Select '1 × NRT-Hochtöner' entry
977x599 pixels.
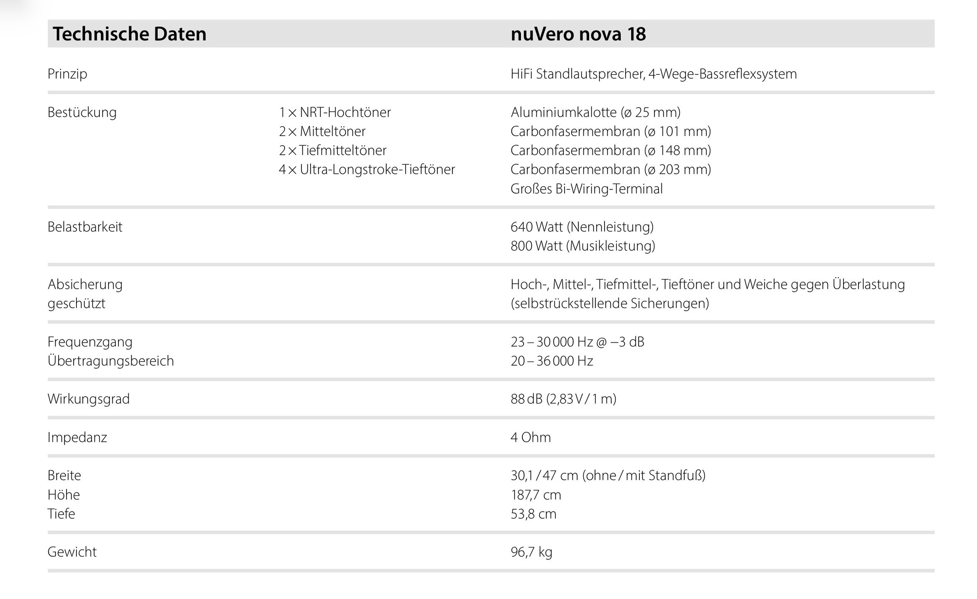[335, 112]
